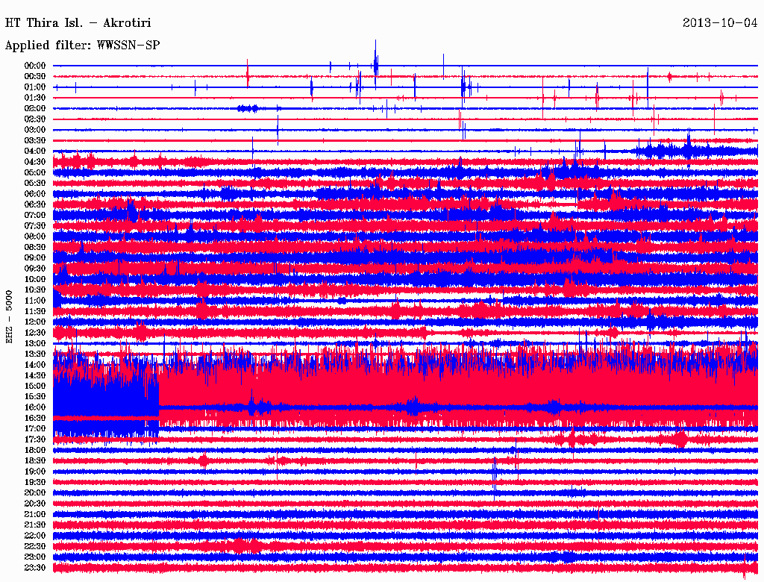Click the tall blue spike on the 19:00 trace
The height and width of the screenshot is (582, 764).
click(495, 472)
